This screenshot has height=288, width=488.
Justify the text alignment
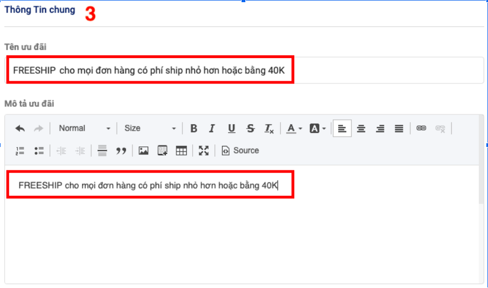click(x=399, y=128)
